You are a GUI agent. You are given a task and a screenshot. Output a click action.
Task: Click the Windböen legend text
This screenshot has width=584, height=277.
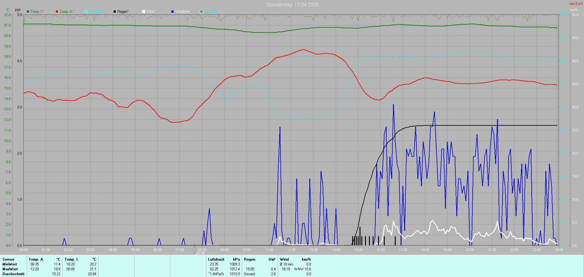(x=182, y=12)
